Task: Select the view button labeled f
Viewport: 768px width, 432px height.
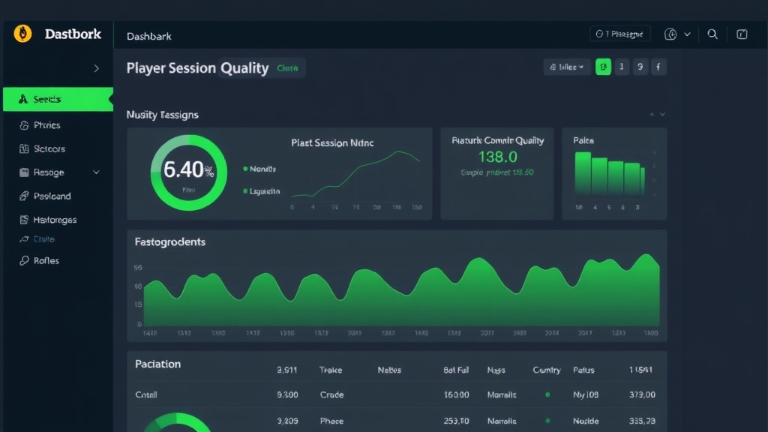Action: (658, 67)
